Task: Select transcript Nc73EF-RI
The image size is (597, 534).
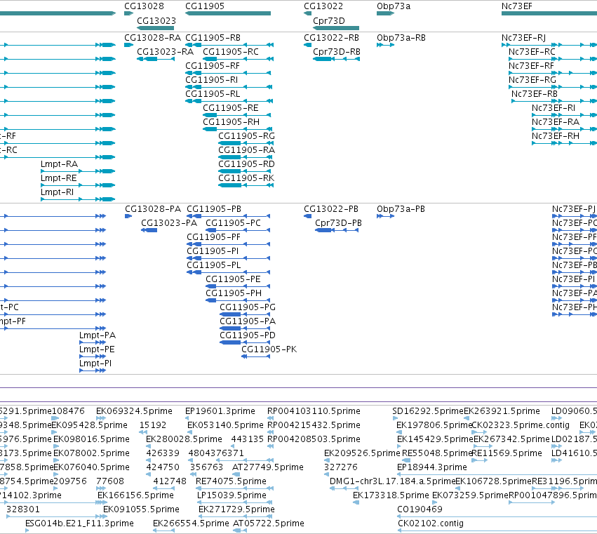Action: [554, 108]
